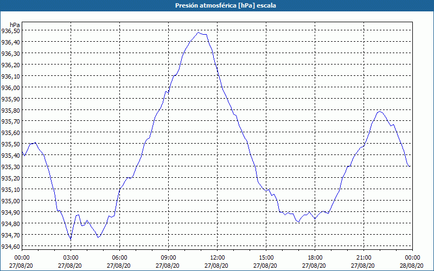Image resolution: width=434 pixels, height=271 pixels.
Task: Select the 936,00 y-axis value
Action: [10, 87]
